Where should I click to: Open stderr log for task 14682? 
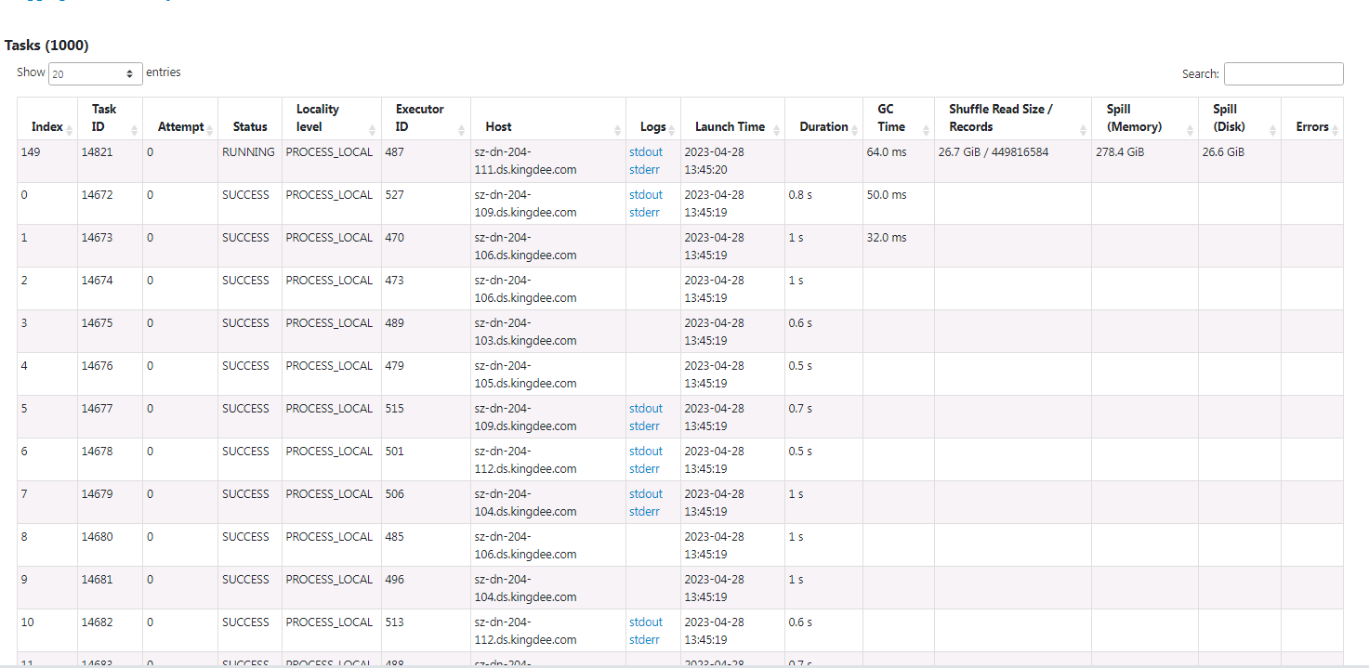[x=644, y=640]
